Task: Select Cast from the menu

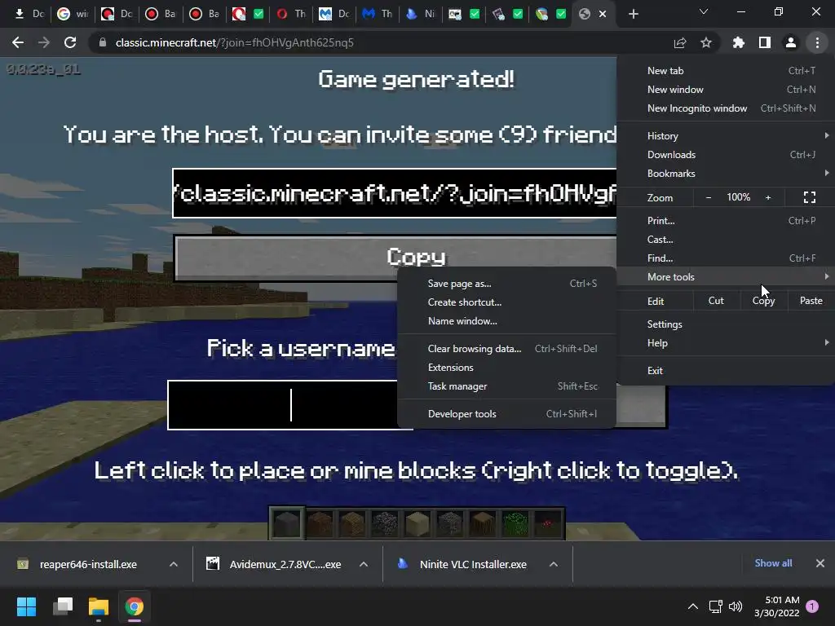Action: [x=725, y=240]
